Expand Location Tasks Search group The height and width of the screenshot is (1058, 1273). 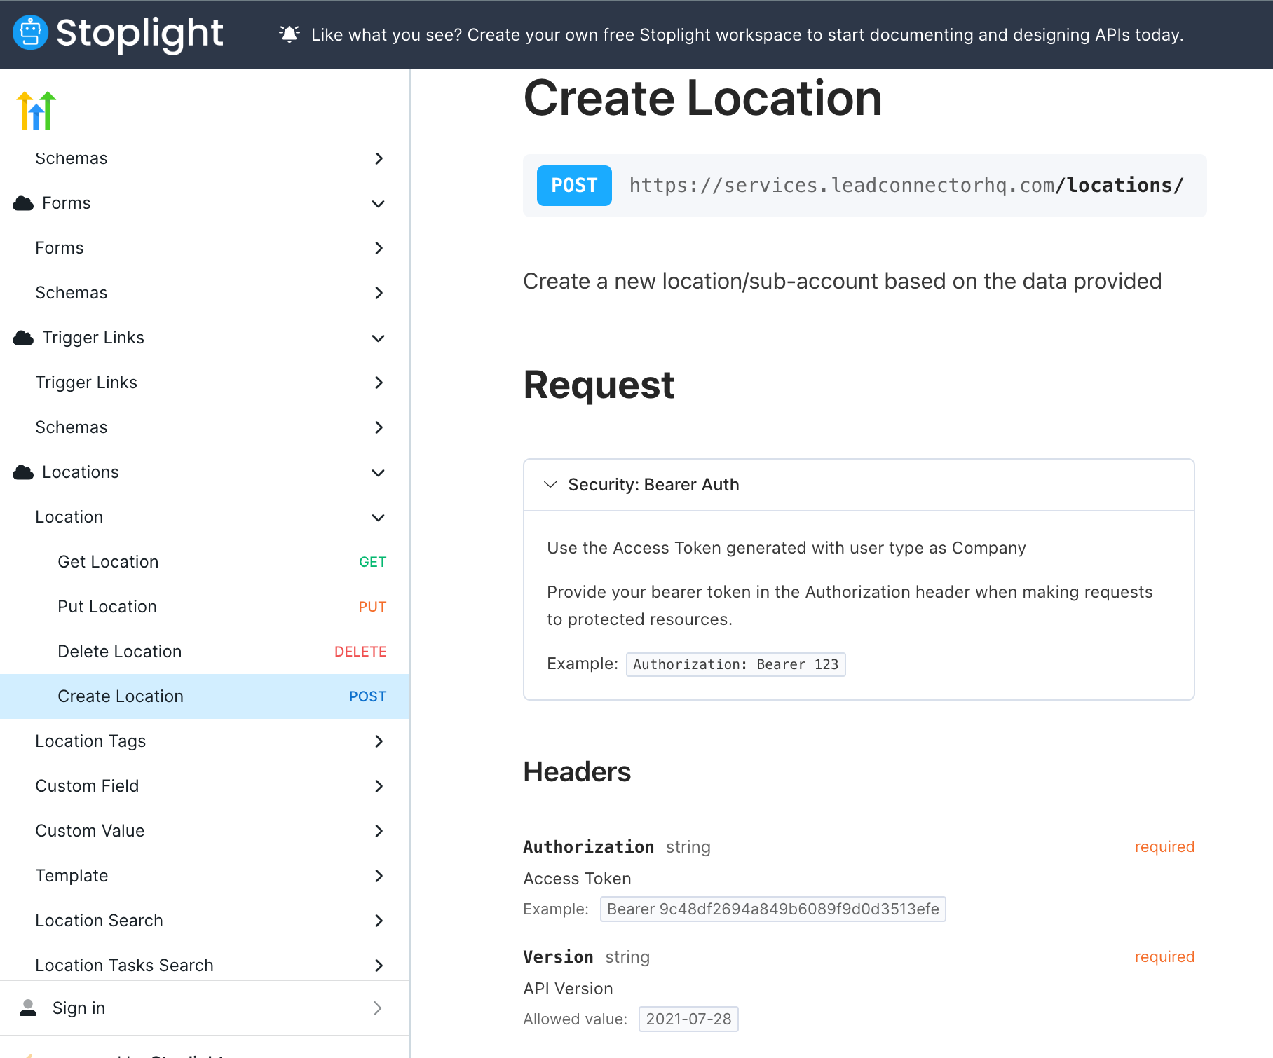coord(205,966)
